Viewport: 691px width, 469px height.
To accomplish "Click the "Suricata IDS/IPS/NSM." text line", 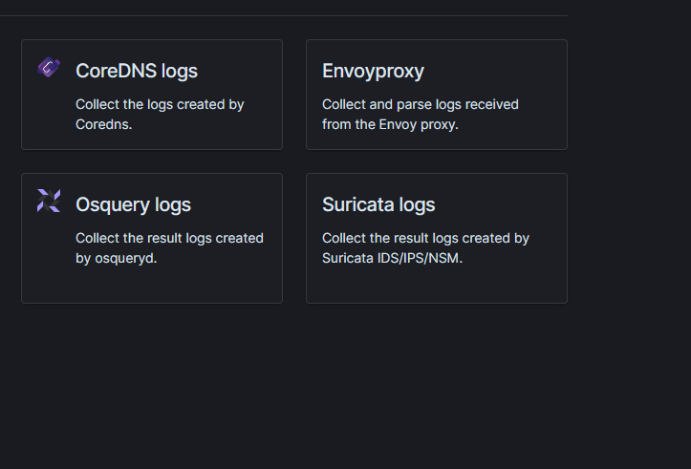I will pyautogui.click(x=392, y=258).
